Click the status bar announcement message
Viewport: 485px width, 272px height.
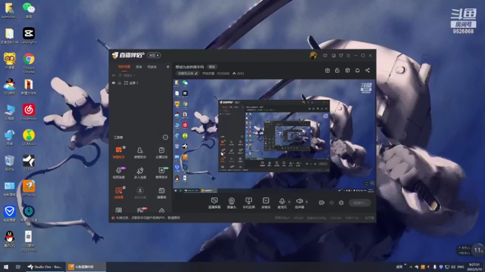[x=148, y=218]
